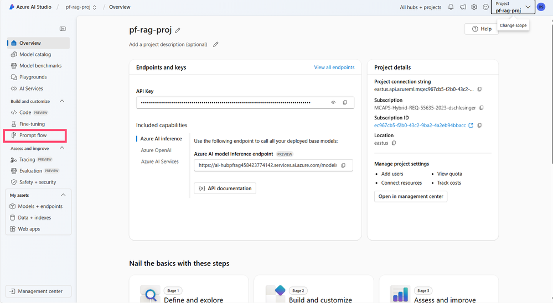Screen dimensions: 553x303
Task: Click View quota
Action: tap(449, 174)
